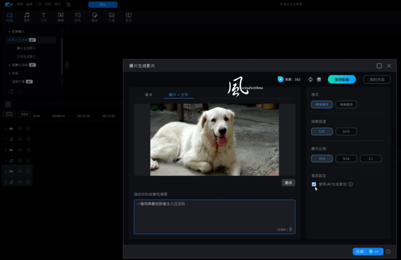Select 文字生成影片 in the sidebar

[26, 57]
